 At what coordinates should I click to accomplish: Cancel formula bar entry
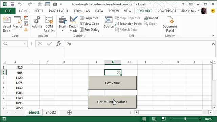(x=40, y=44)
